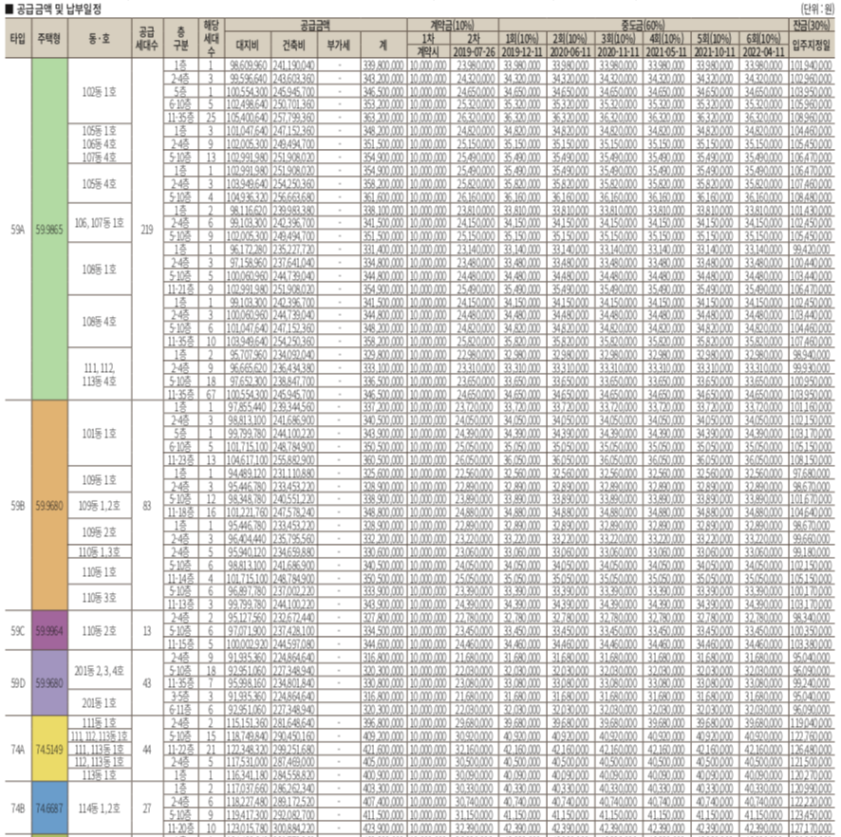This screenshot has width=841, height=837.
Task: Select the 건축비 column header
Action: (x=294, y=45)
